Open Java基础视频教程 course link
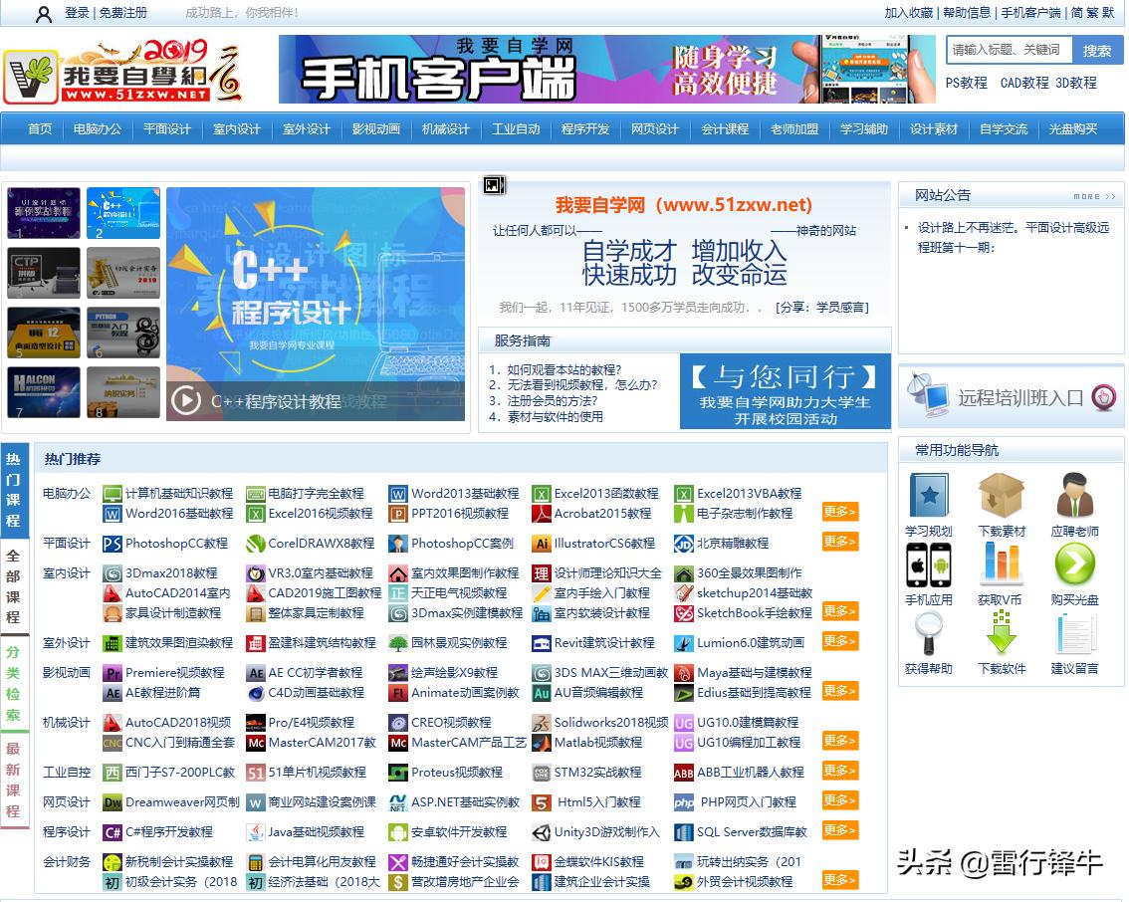This screenshot has height=902, width=1129. (316, 832)
